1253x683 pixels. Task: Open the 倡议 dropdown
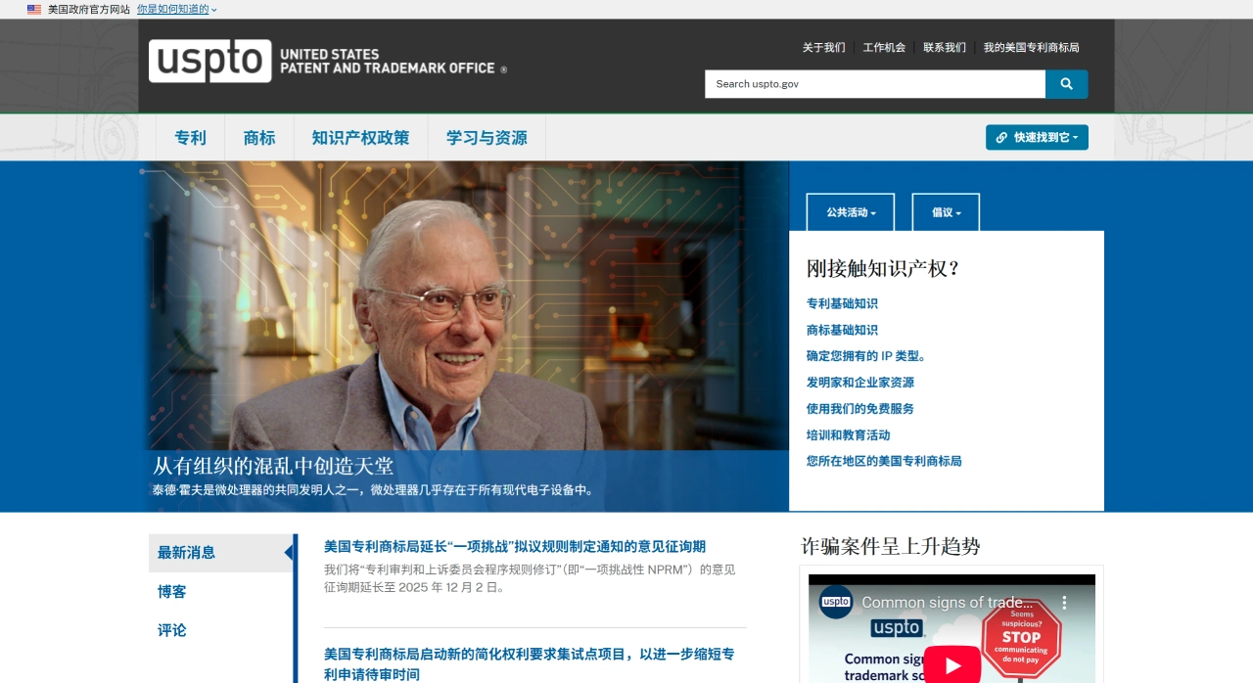point(945,212)
